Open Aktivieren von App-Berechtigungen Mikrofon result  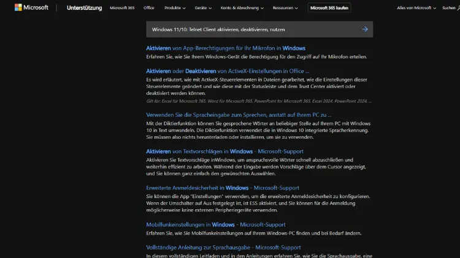[x=226, y=48]
